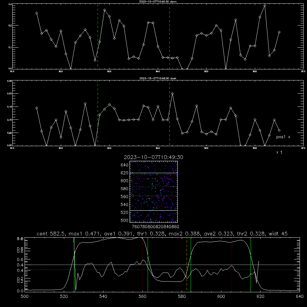Image resolution: width=307 pixels, height=307 pixels.
Task: Click the '0.15' y-axis label of dusk plot
Action: (10, 107)
